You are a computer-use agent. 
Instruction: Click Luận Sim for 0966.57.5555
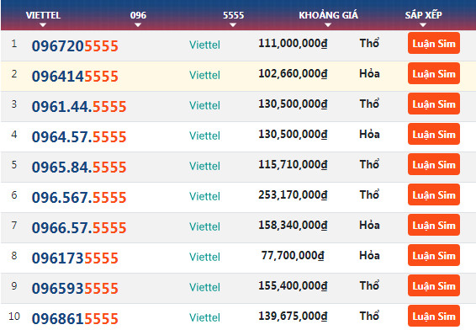pos(434,225)
